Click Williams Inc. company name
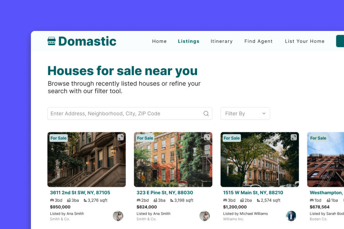This screenshot has height=229, width=344. [233, 219]
